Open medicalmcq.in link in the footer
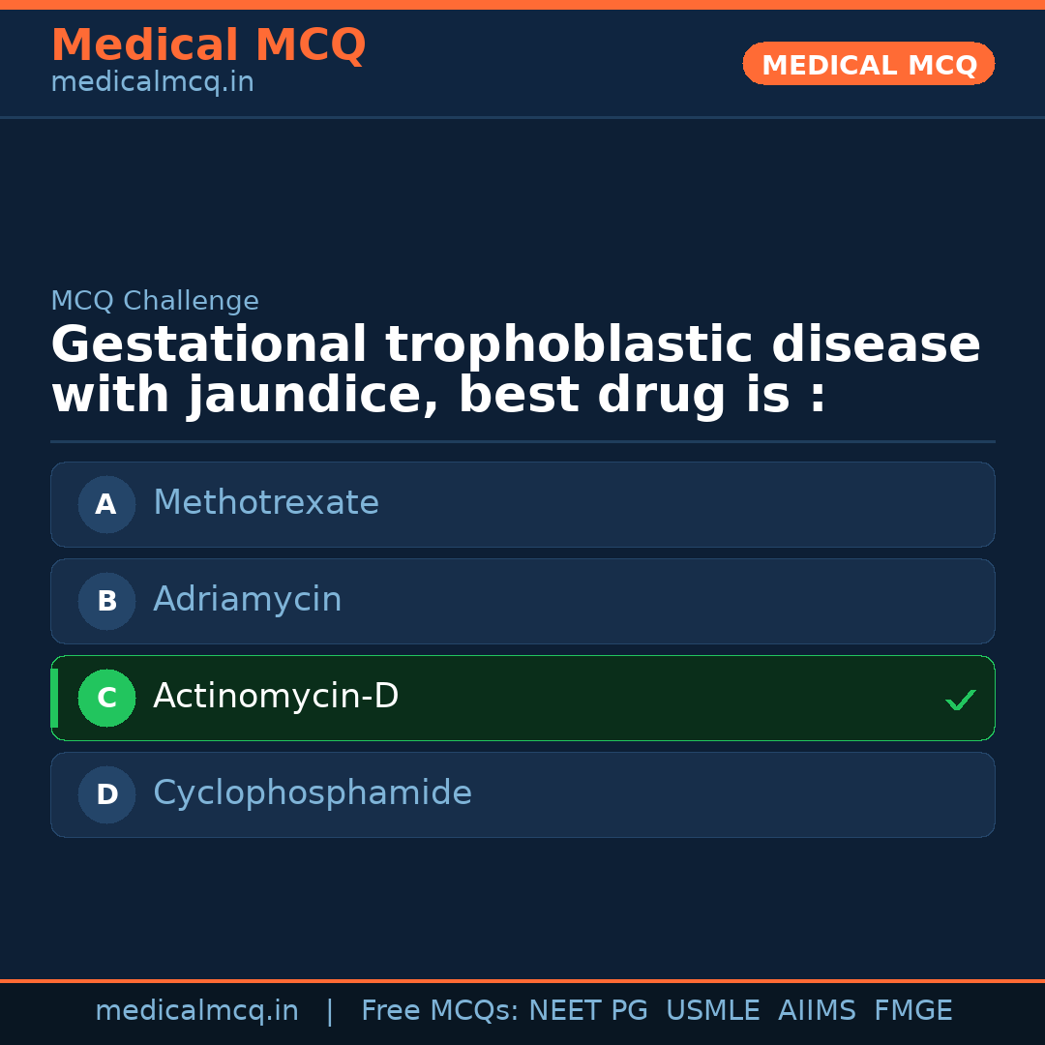1045x1045 pixels. pyautogui.click(x=196, y=1011)
